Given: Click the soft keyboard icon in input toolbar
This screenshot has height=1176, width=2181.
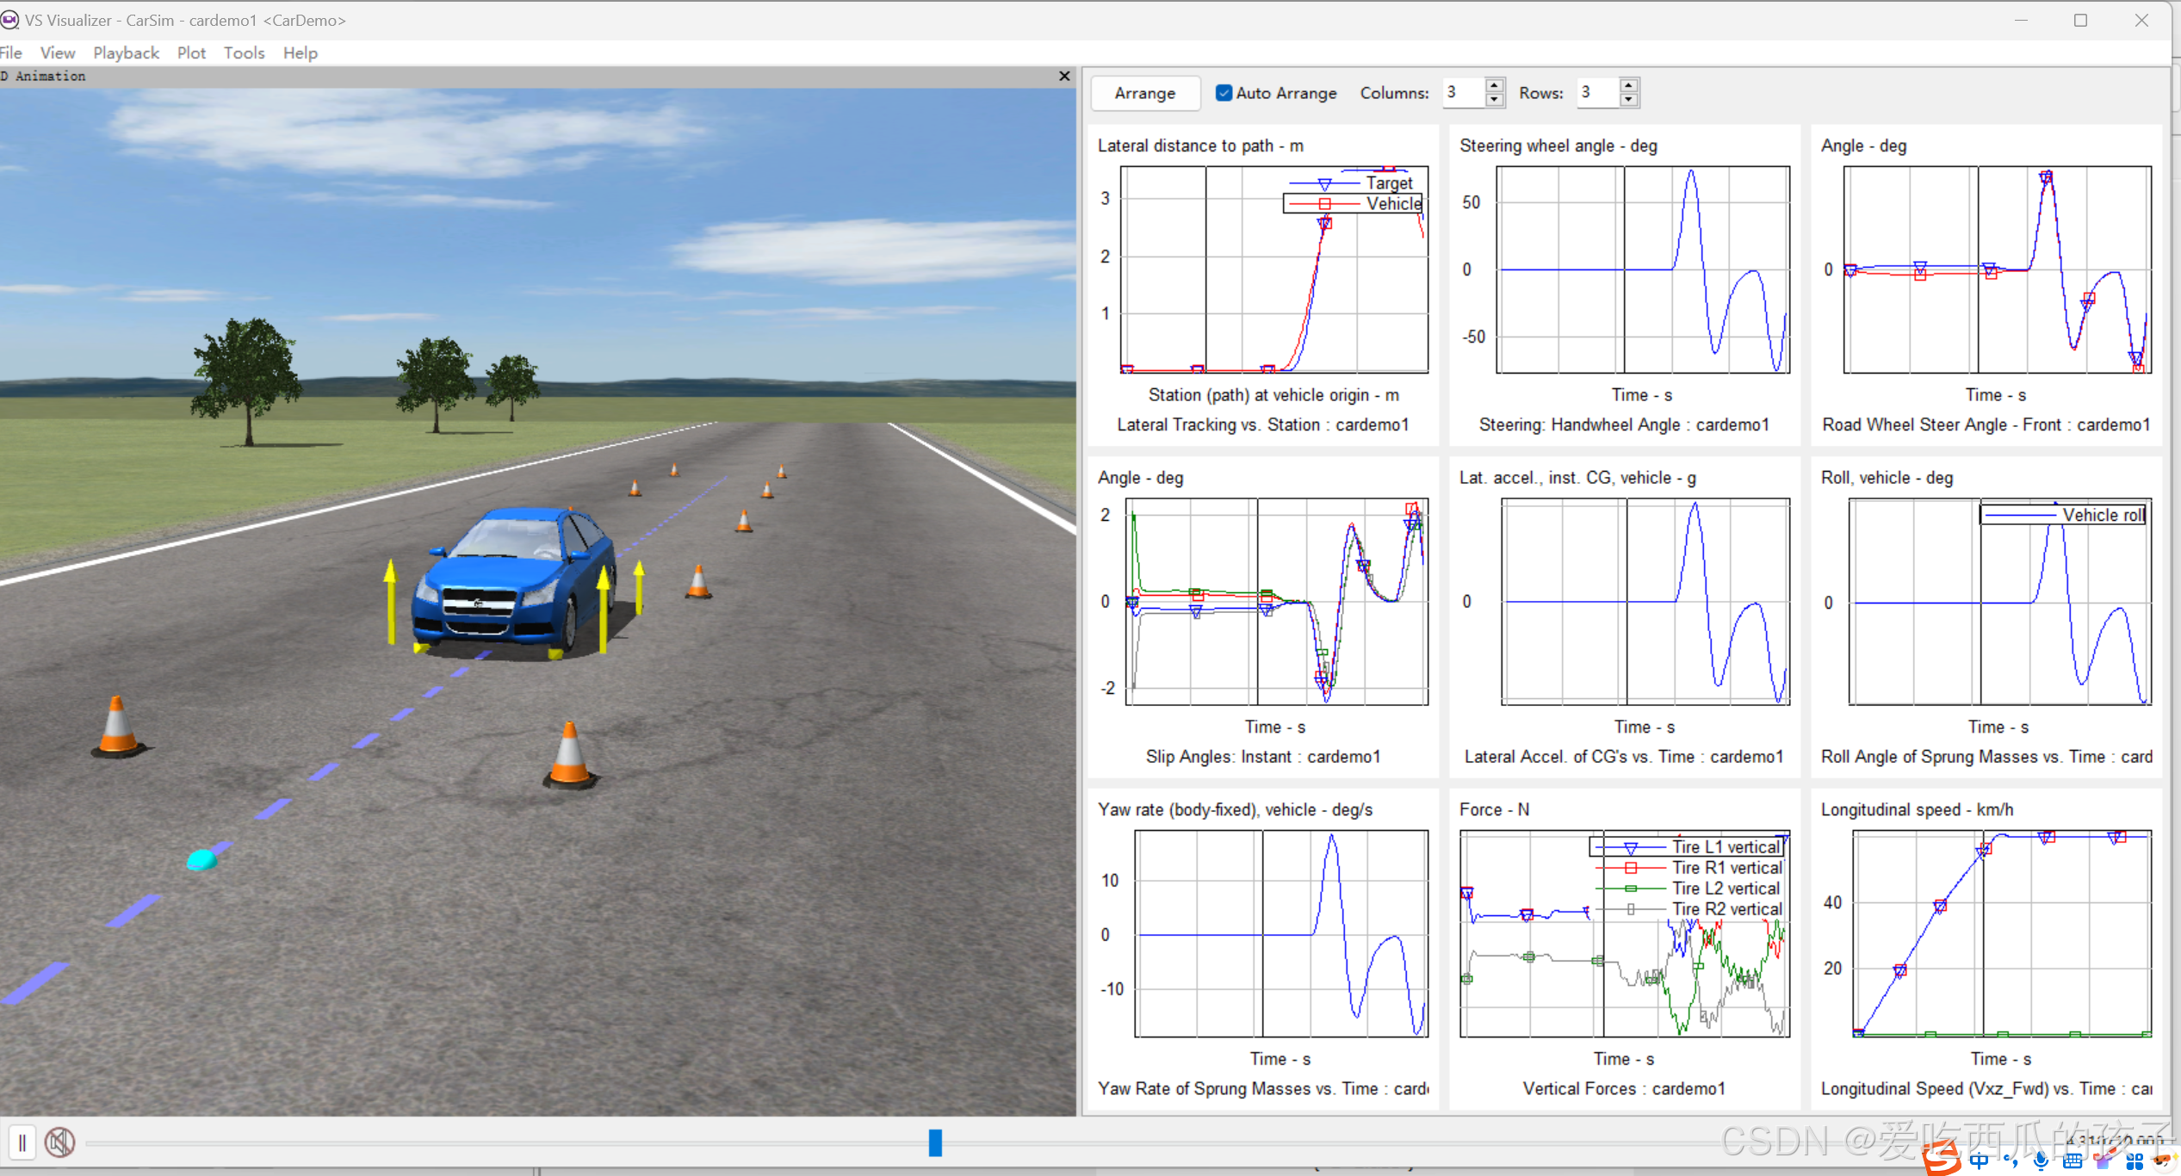Looking at the screenshot, I should click(2073, 1161).
